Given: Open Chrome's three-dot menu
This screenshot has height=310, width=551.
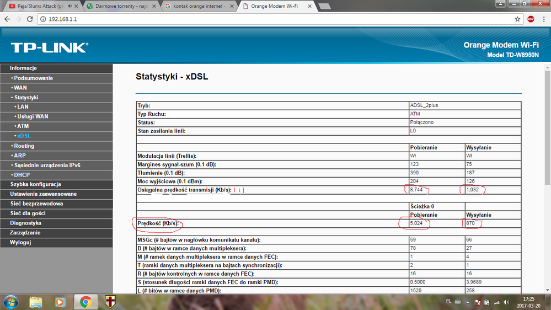Looking at the screenshot, I should tap(543, 19).
